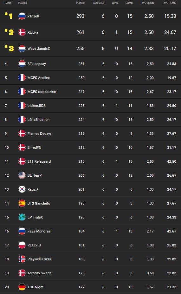Click the US flag icon beside BL Hen
181x294 pixels.
pos(22,175)
